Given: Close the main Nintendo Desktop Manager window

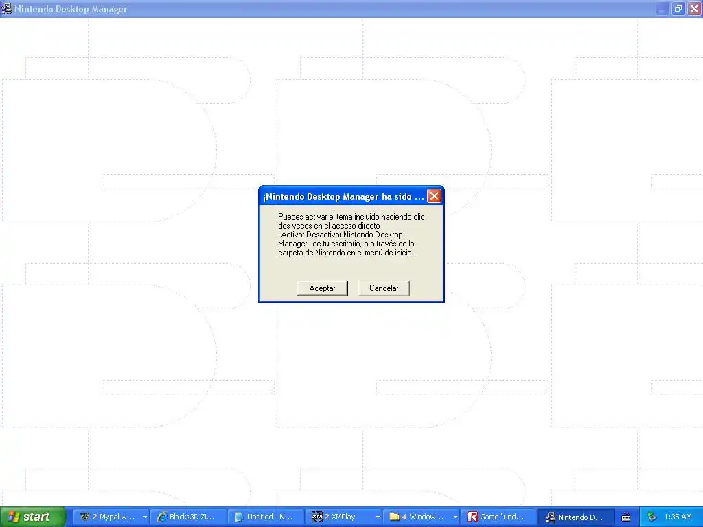Looking at the screenshot, I should click(694, 8).
